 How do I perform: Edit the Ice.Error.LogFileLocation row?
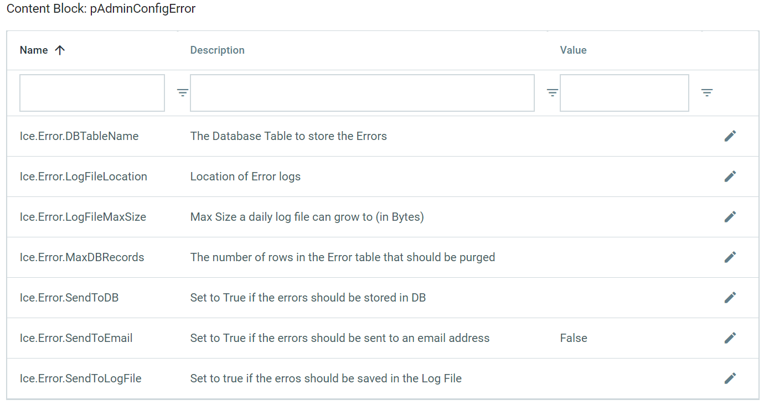[730, 177]
